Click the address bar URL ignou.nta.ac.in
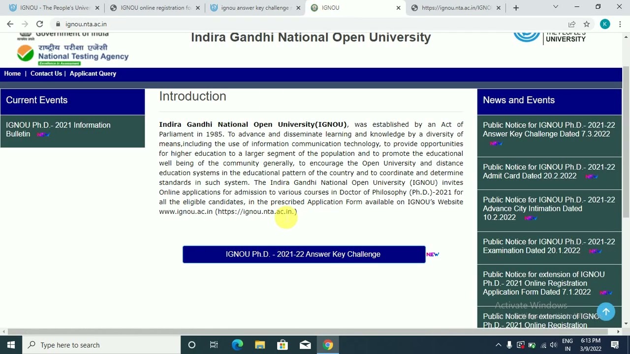The image size is (630, 354). 86,24
